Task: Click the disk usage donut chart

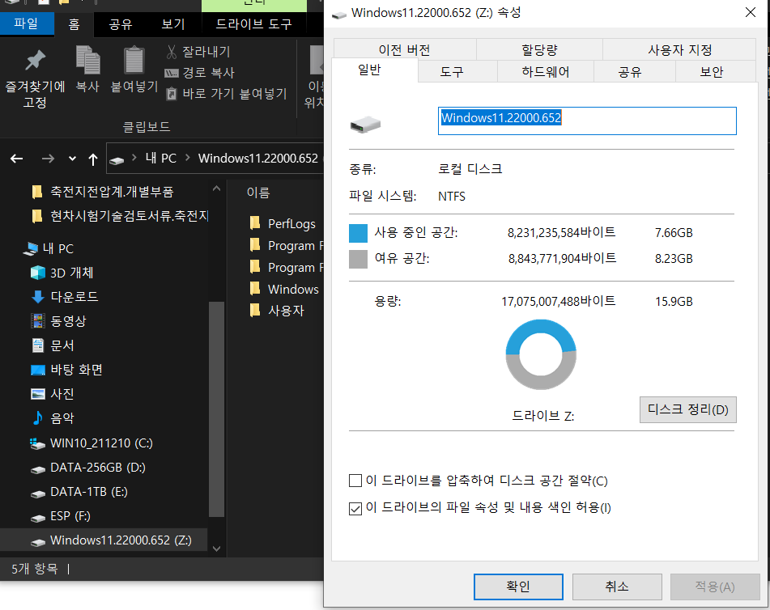Action: pos(541,354)
